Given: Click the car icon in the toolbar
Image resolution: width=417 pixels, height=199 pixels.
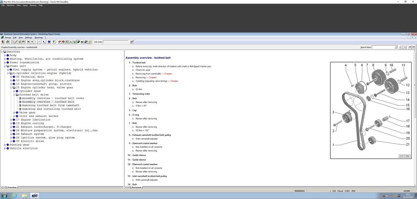Looking at the screenshot, I should [23, 42].
